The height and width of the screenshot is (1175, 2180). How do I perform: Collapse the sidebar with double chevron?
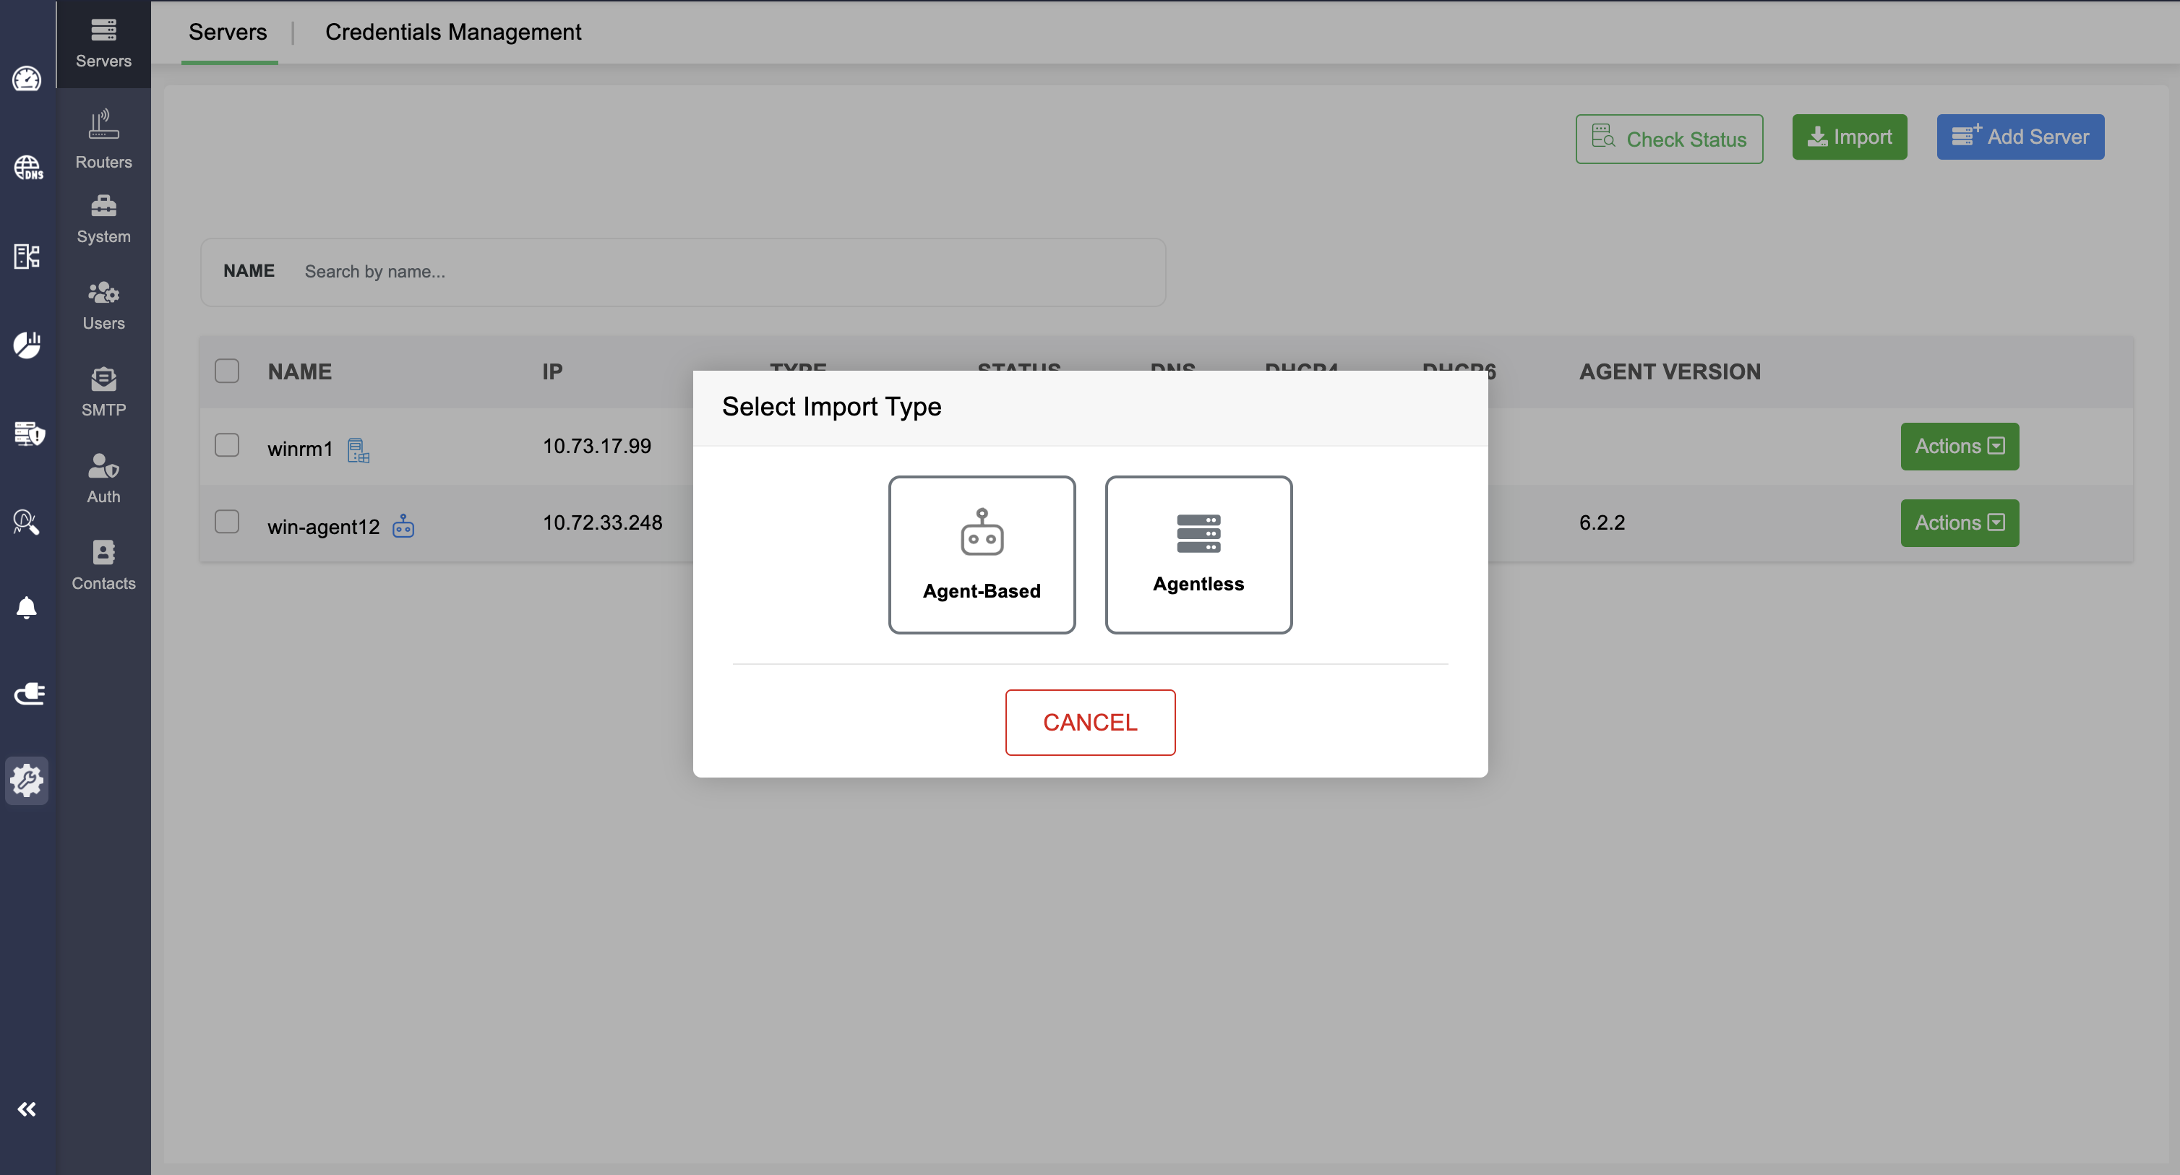[x=27, y=1109]
